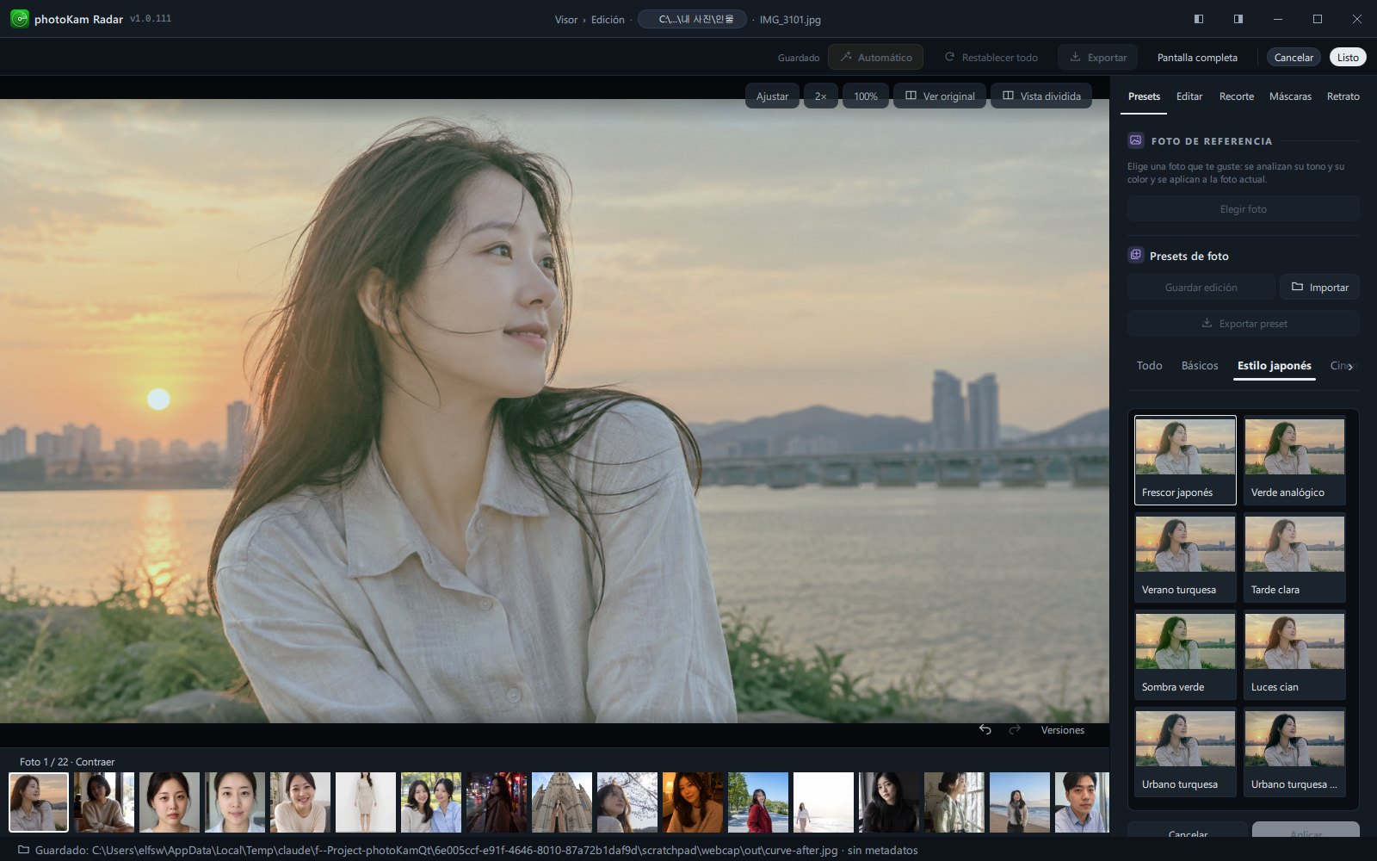The image size is (1377, 861).
Task: Click the Listo button
Action: [x=1348, y=58]
